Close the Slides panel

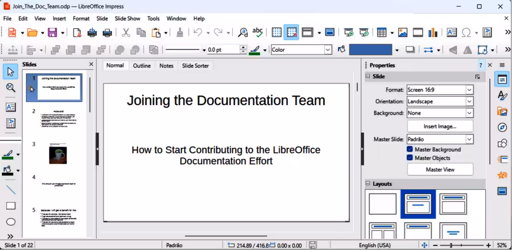[91, 64]
